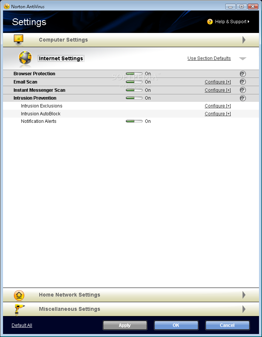Click the Miscellaneous Settings drill icon
The image size is (262, 337).
tap(19, 310)
